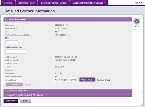Click the ULN field label
Viewport: 145px width, 107px height.
point(7,38)
